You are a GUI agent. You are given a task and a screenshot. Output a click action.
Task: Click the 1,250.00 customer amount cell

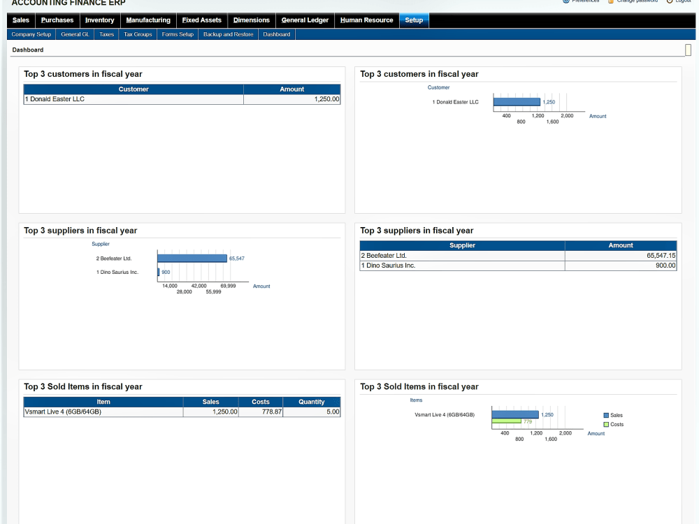(x=292, y=99)
